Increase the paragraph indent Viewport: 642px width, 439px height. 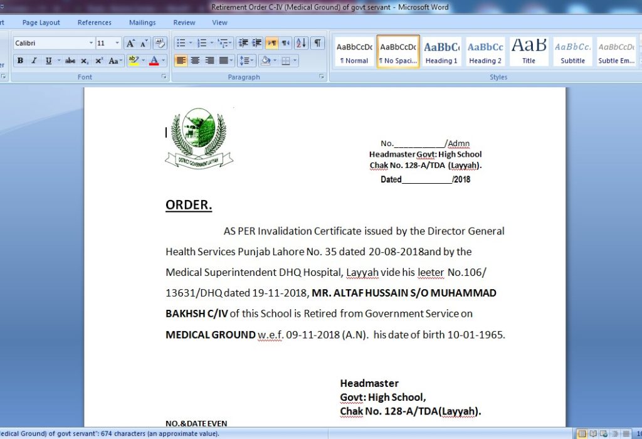(257, 43)
